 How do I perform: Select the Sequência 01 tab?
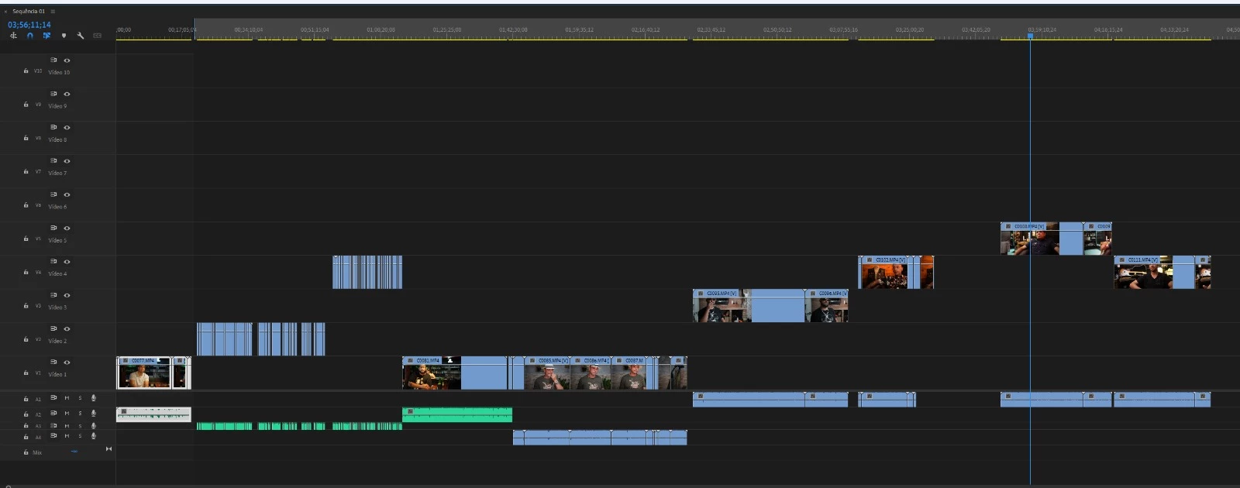29,12
